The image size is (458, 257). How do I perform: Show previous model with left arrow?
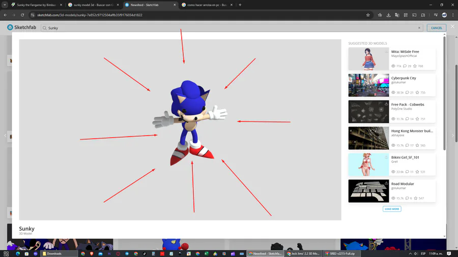pyautogui.click(x=5, y=136)
